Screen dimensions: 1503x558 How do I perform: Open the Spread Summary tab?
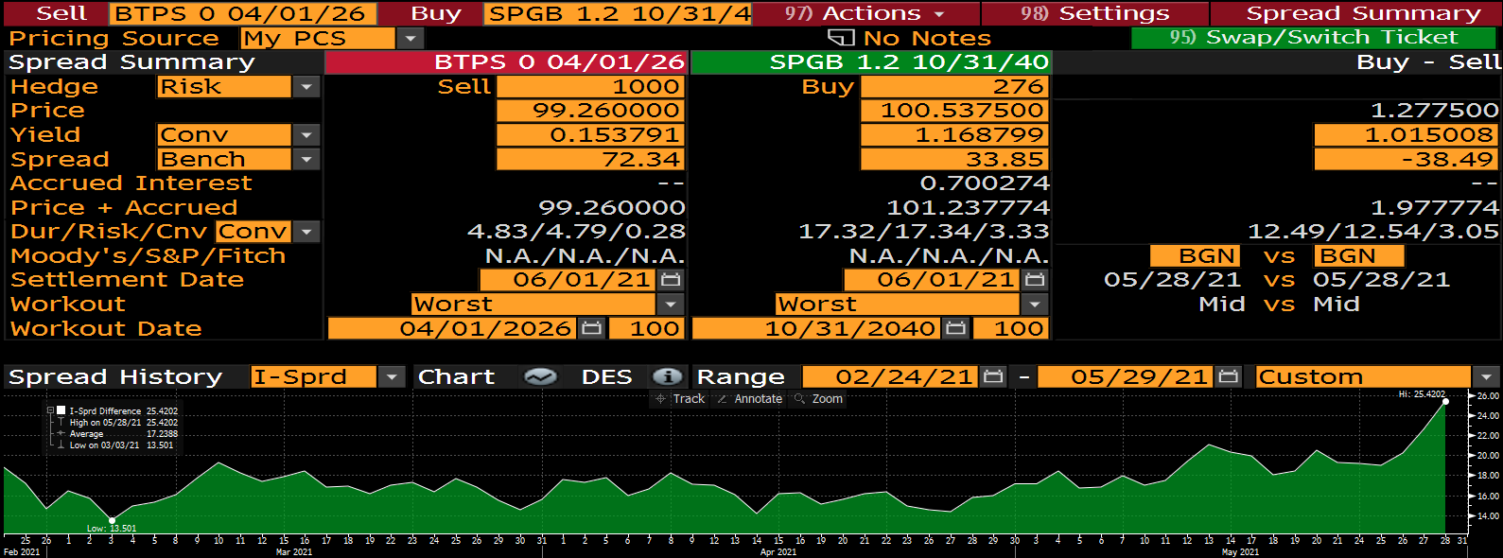[1355, 13]
